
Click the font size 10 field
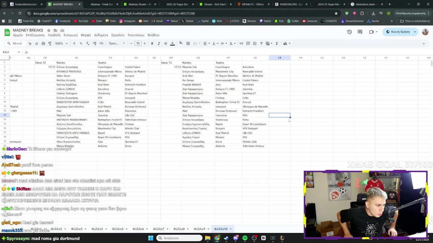pos(138,44)
